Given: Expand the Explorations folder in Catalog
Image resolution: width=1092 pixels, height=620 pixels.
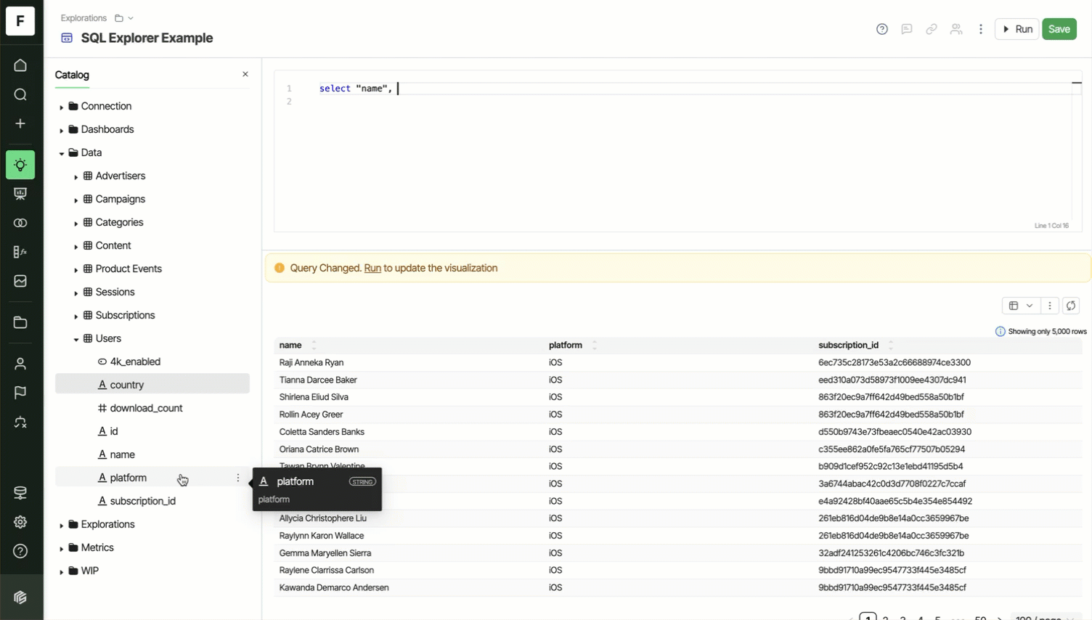Looking at the screenshot, I should (x=62, y=525).
